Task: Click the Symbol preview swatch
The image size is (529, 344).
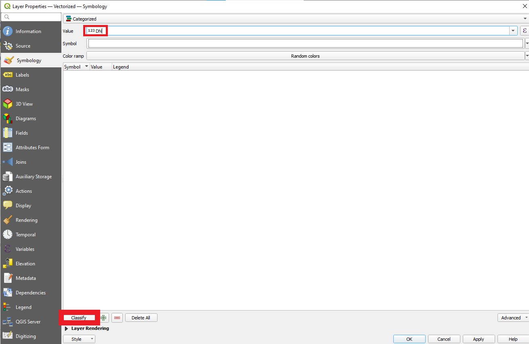Action: coord(306,44)
